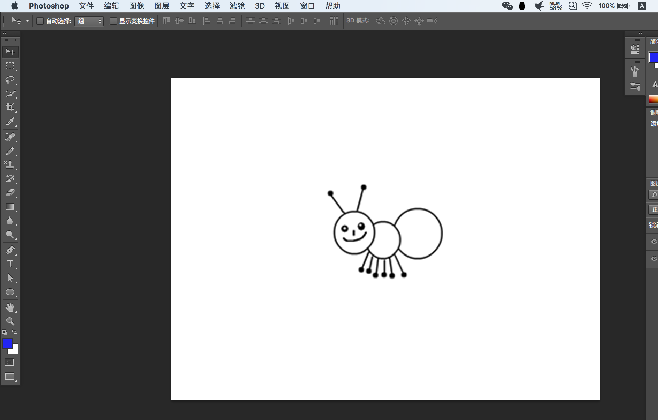The height and width of the screenshot is (420, 658).
Task: Enable the 显示变换控件 checkbox
Action: [x=113, y=21]
